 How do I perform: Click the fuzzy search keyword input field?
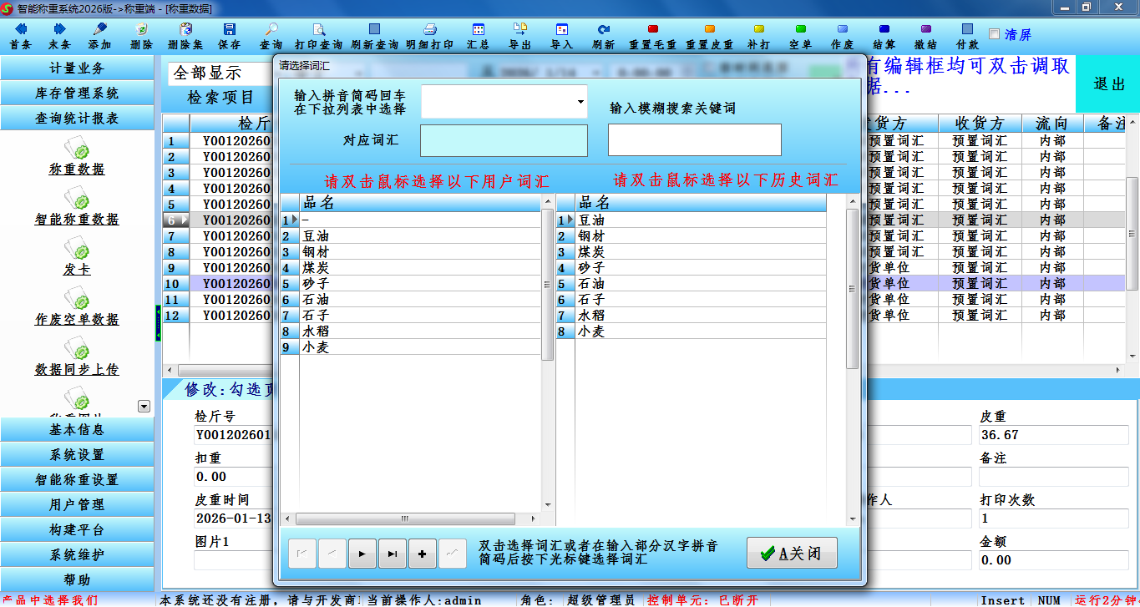[694, 140]
